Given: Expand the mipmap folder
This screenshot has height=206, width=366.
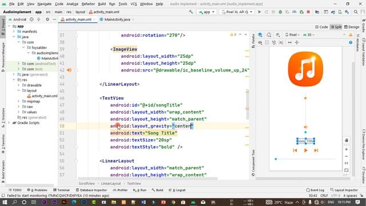Looking at the screenshot, I should [19, 101].
